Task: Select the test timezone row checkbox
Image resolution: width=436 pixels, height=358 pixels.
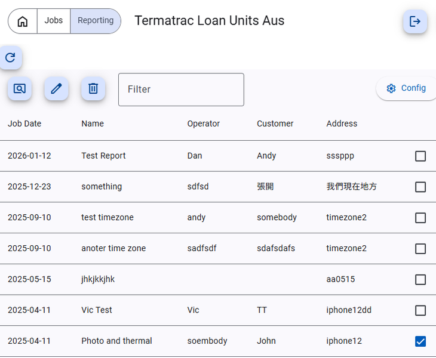Action: tap(420, 218)
